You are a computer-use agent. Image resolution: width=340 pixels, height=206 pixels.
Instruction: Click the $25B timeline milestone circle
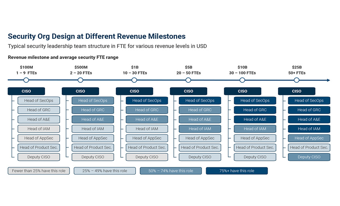click(x=297, y=80)
